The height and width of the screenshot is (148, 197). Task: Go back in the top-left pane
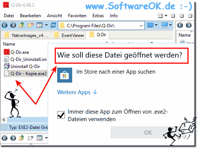point(5,25)
